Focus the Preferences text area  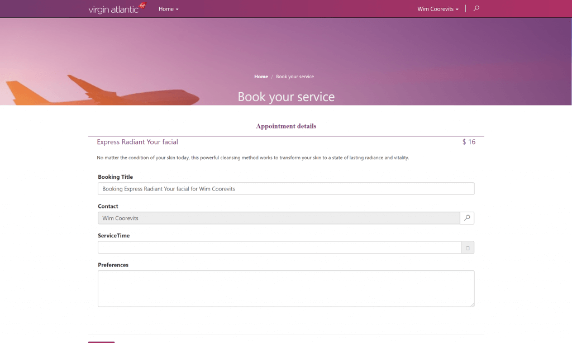coord(286,288)
